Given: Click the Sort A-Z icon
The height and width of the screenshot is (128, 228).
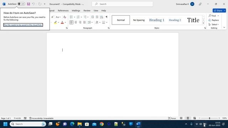Looking at the screenshot, I should click(x=102, y=17).
